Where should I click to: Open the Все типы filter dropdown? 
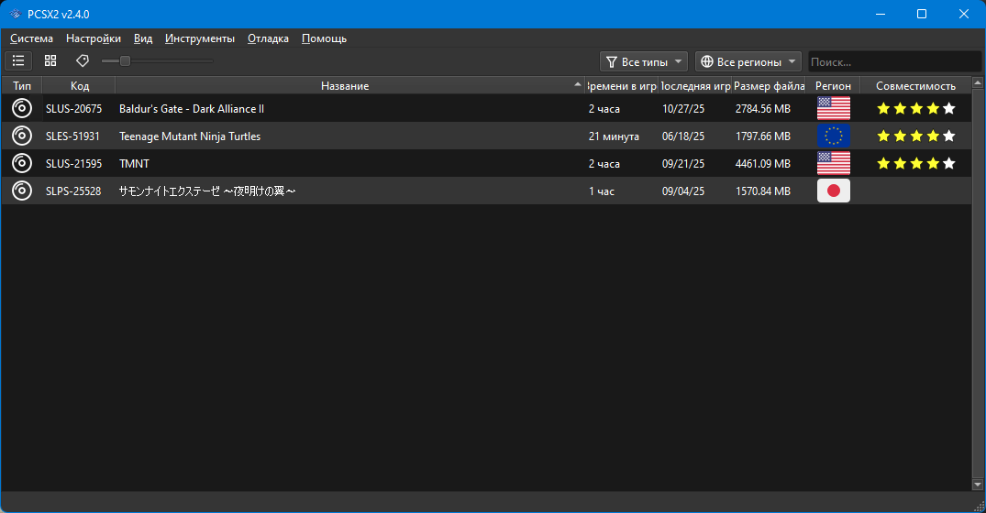(x=644, y=61)
